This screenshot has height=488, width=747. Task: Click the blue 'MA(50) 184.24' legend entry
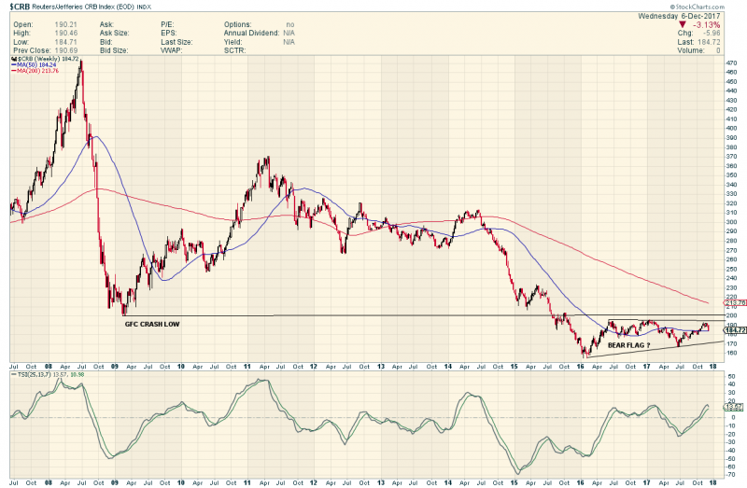34,64
